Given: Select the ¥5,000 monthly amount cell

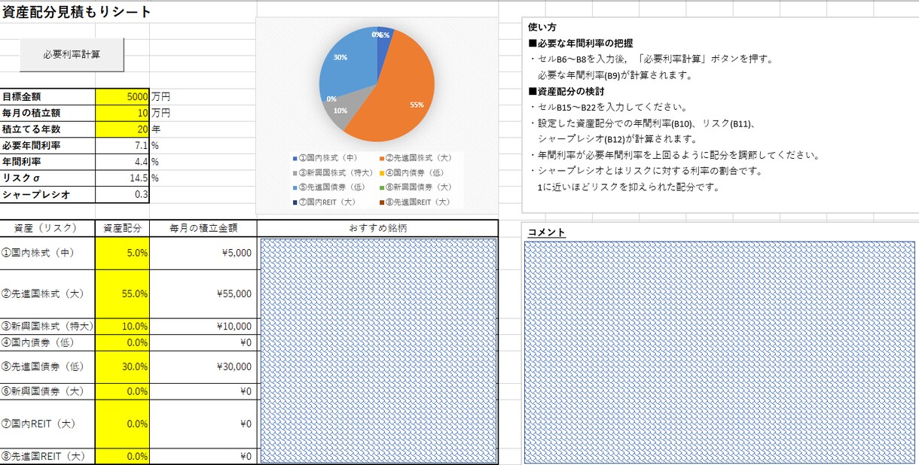Looking at the screenshot, I should tap(203, 254).
